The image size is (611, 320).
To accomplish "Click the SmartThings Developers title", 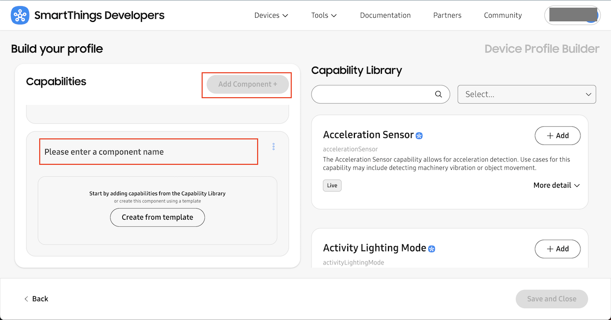I will point(99,16).
